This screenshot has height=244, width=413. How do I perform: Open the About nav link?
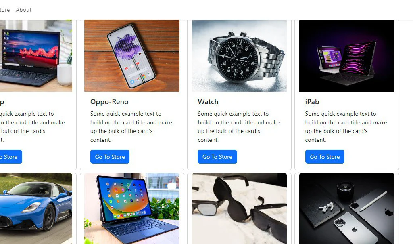[x=23, y=10]
